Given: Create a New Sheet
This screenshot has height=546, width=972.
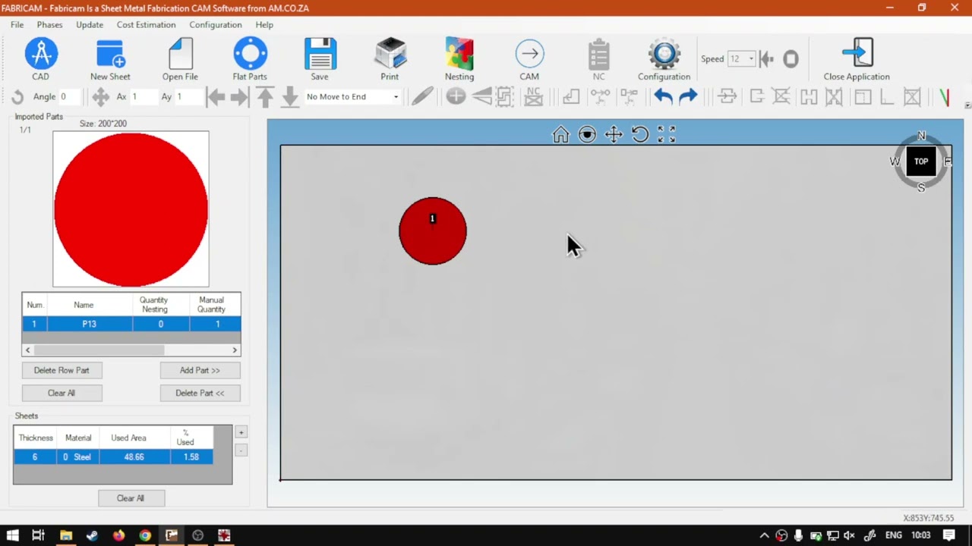Looking at the screenshot, I should pos(110,54).
